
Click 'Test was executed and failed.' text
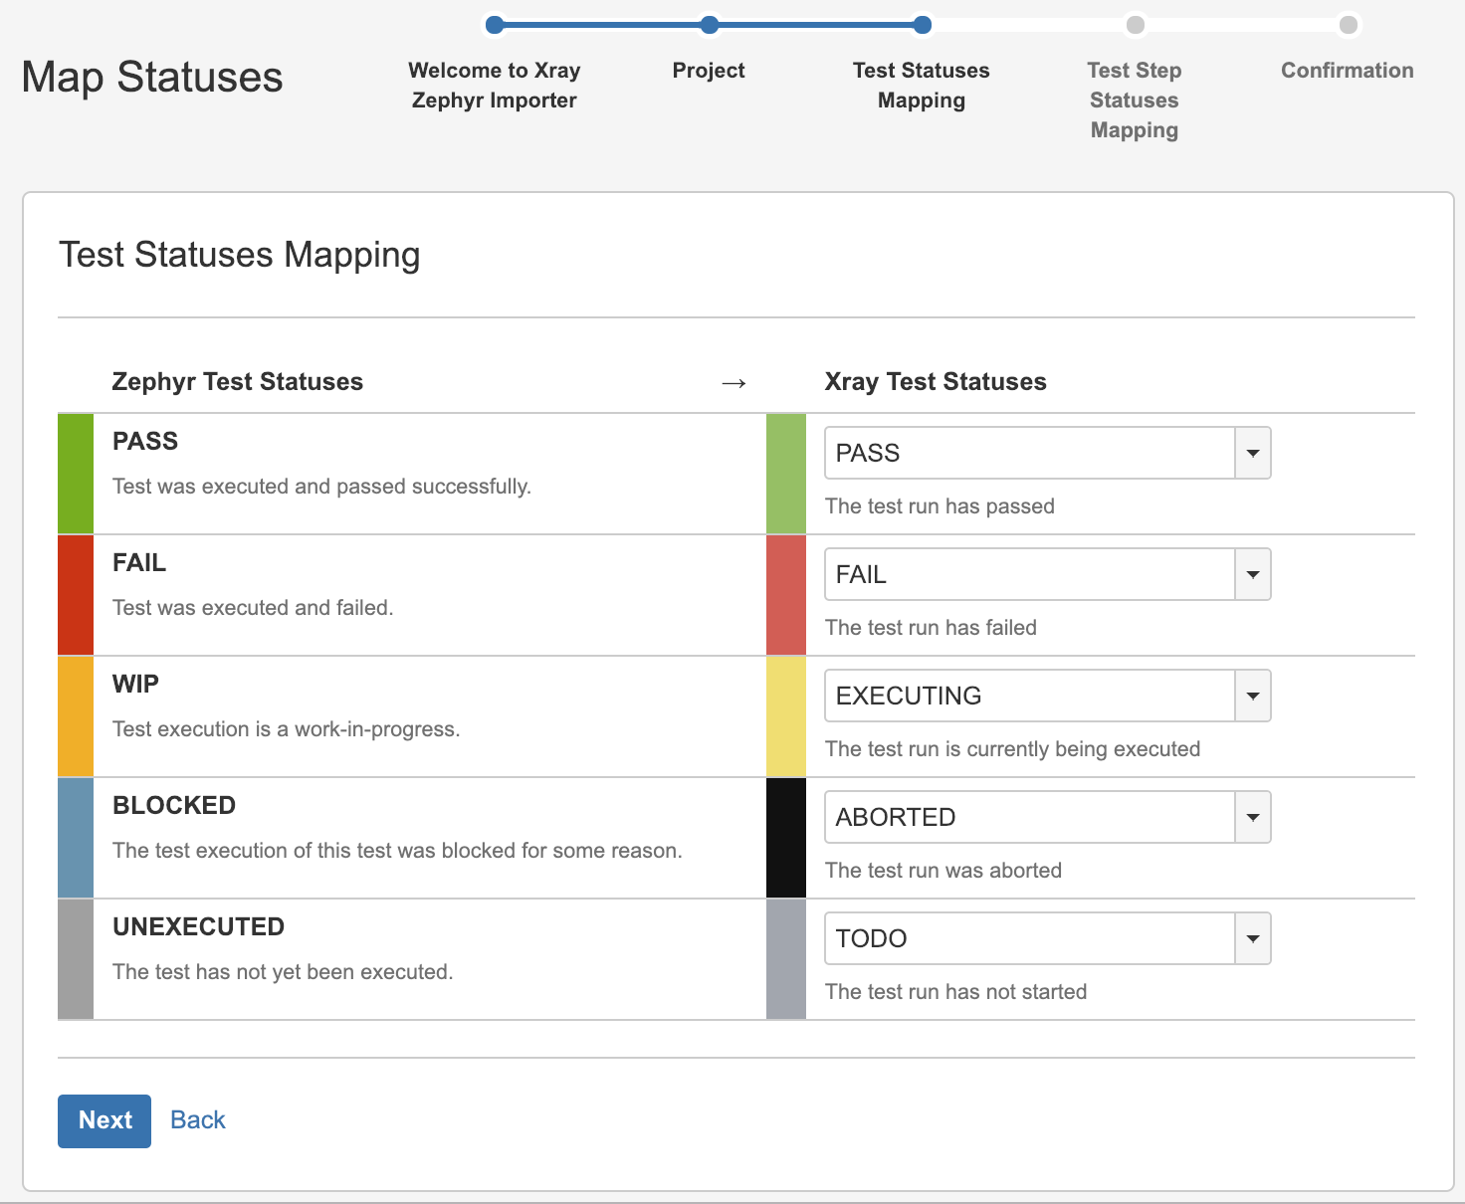tap(253, 608)
